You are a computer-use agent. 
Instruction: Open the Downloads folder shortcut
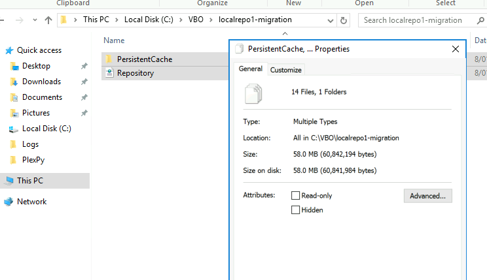[x=41, y=82]
